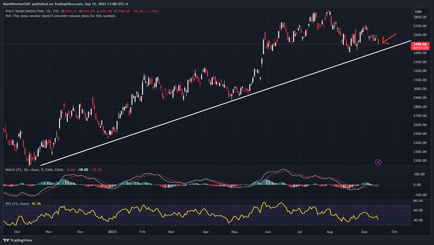434x245 pixels.
Task: Click the Apr label on time axis
Action: coord(205,232)
